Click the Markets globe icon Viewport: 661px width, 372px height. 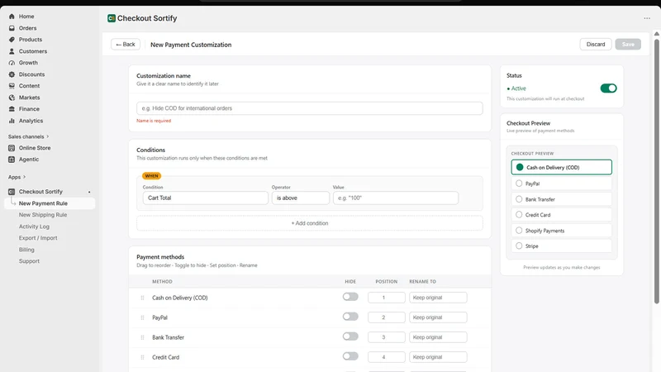coord(12,98)
